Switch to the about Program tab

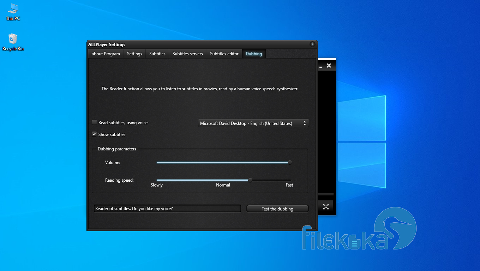coord(106,54)
